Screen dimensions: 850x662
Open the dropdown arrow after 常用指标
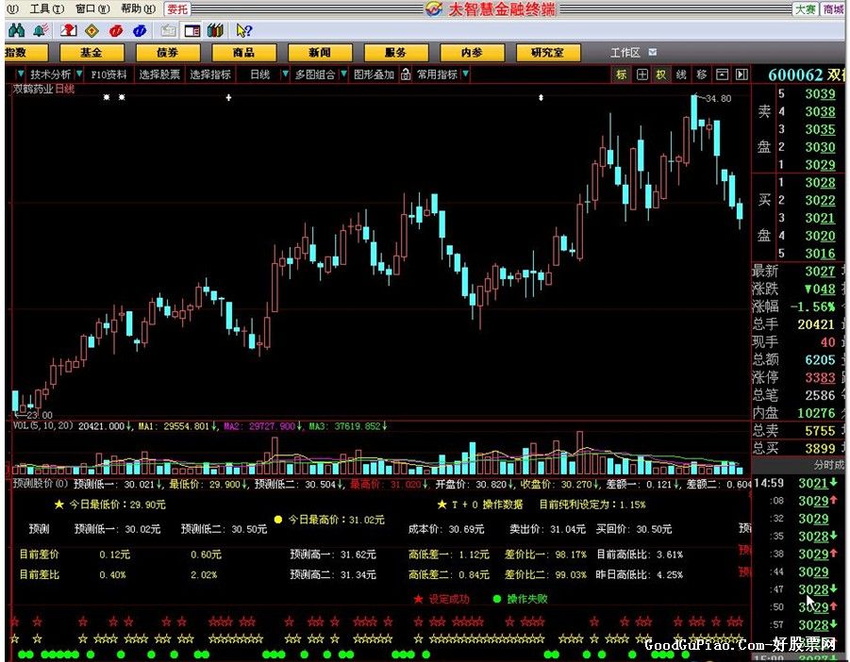click(x=466, y=74)
